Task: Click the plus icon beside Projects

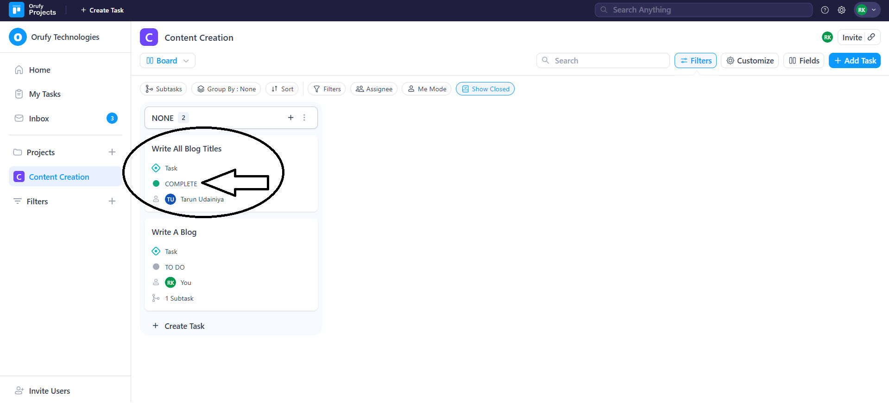Action: tap(112, 152)
